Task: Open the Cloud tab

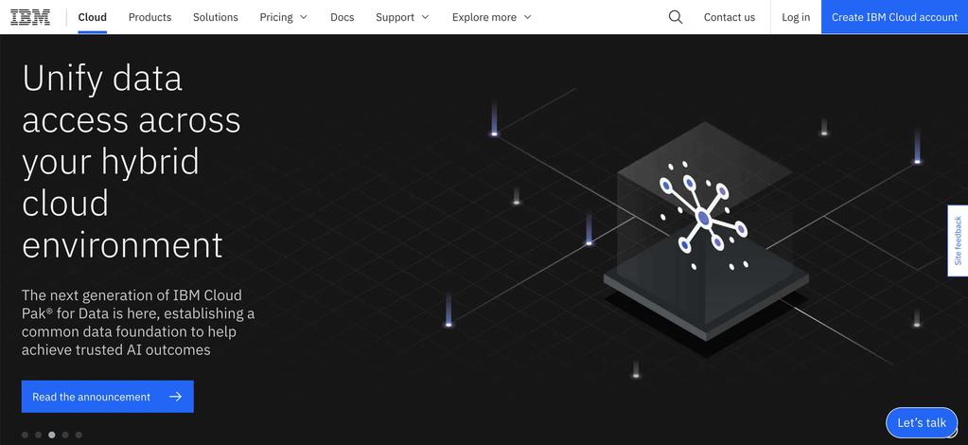Action: tap(93, 17)
